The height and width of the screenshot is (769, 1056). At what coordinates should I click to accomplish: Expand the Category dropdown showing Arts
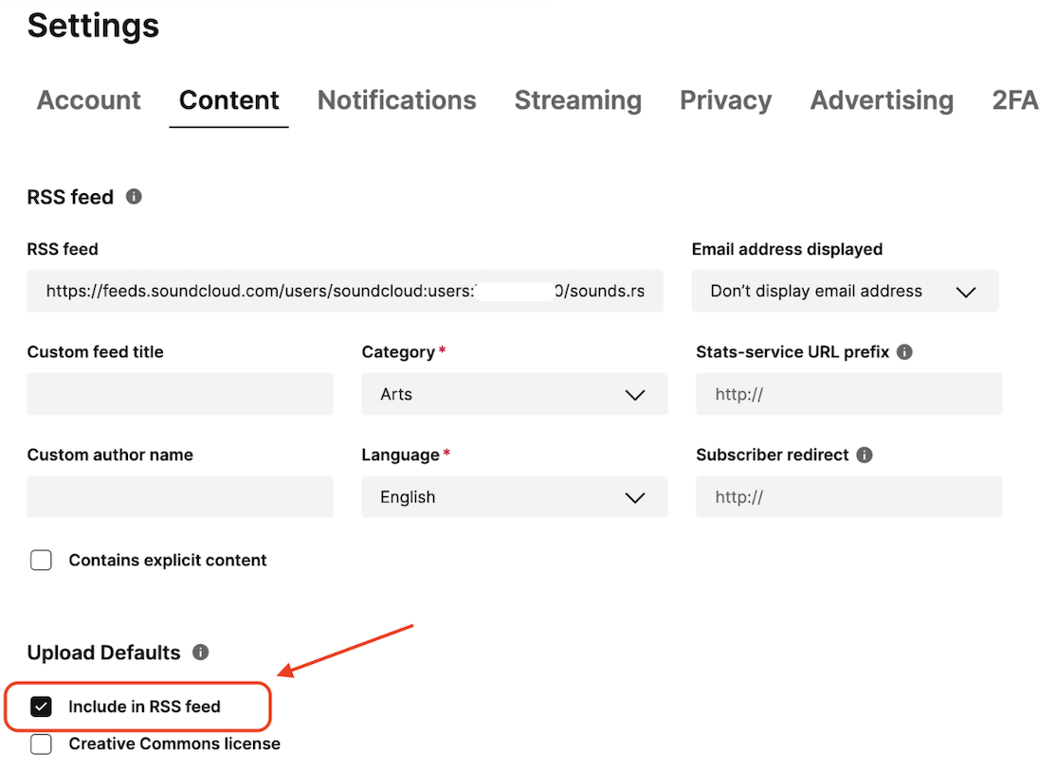point(514,394)
